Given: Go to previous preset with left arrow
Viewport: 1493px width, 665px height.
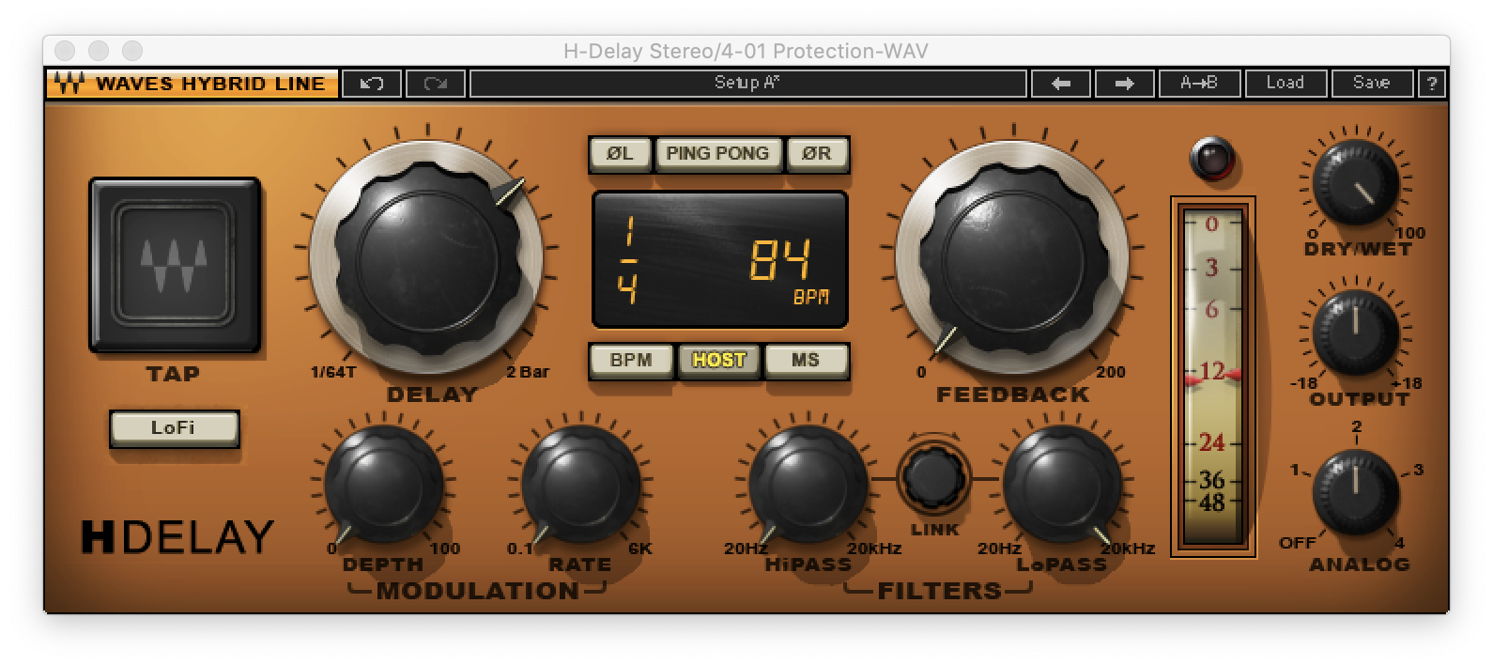Looking at the screenshot, I should click(1060, 84).
